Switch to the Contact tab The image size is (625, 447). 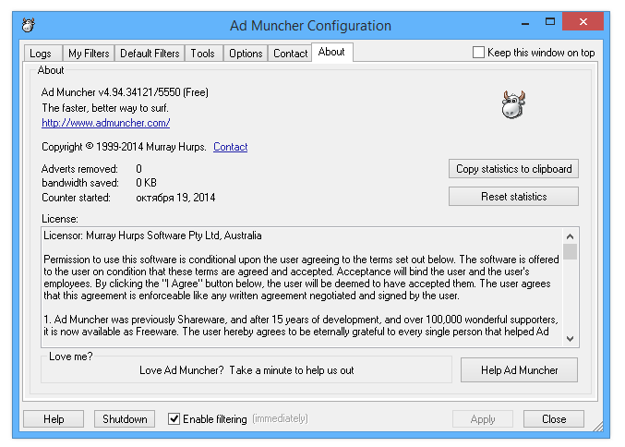point(290,54)
